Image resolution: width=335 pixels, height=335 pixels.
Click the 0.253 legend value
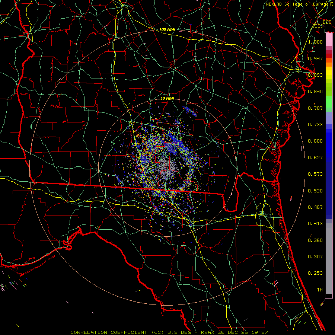click(315, 273)
